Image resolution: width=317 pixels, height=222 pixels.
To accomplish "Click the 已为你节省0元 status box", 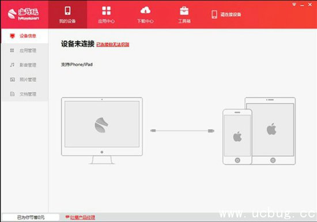I will coord(31,217).
